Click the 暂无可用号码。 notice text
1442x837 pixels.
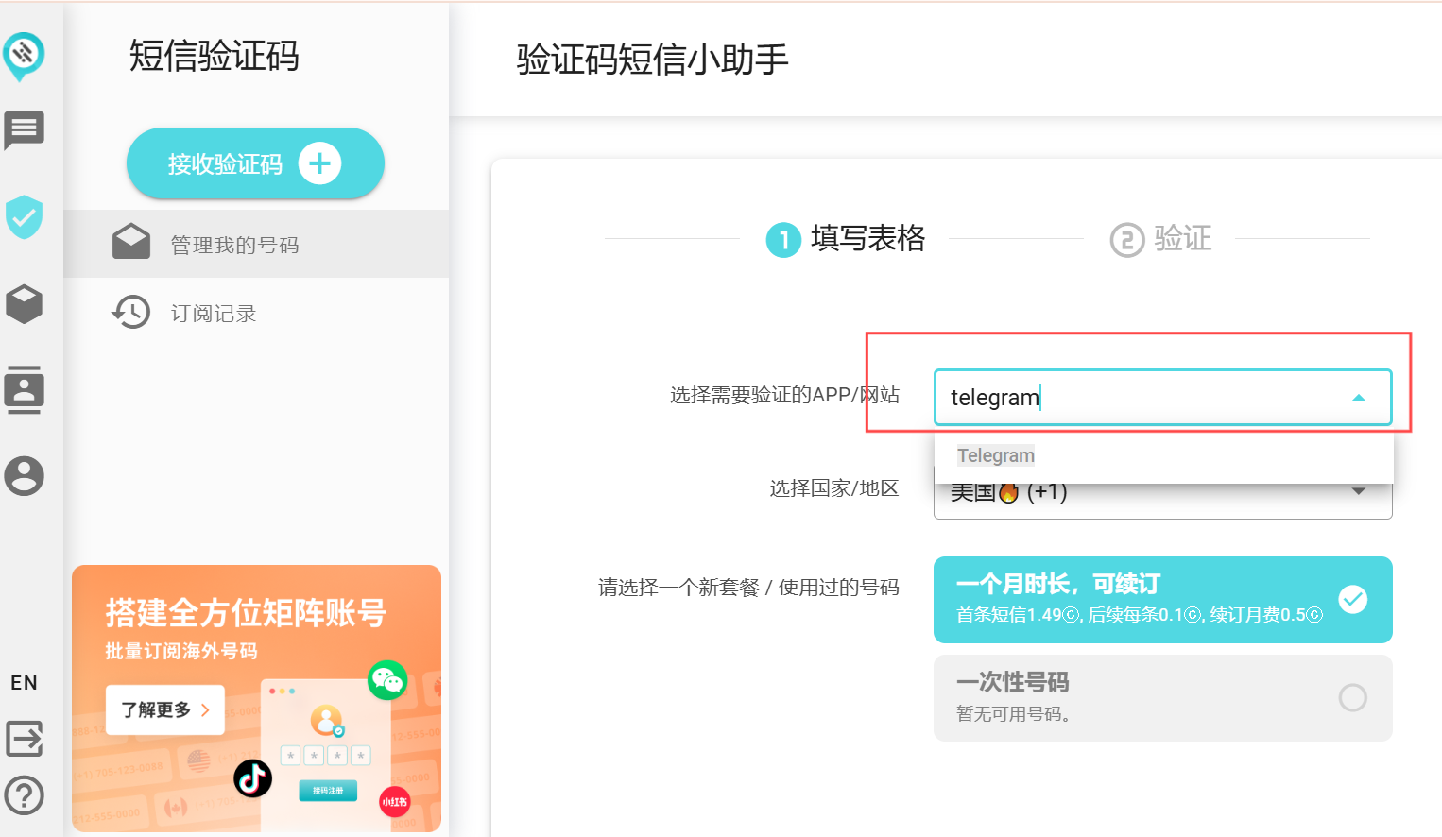(x=1013, y=714)
